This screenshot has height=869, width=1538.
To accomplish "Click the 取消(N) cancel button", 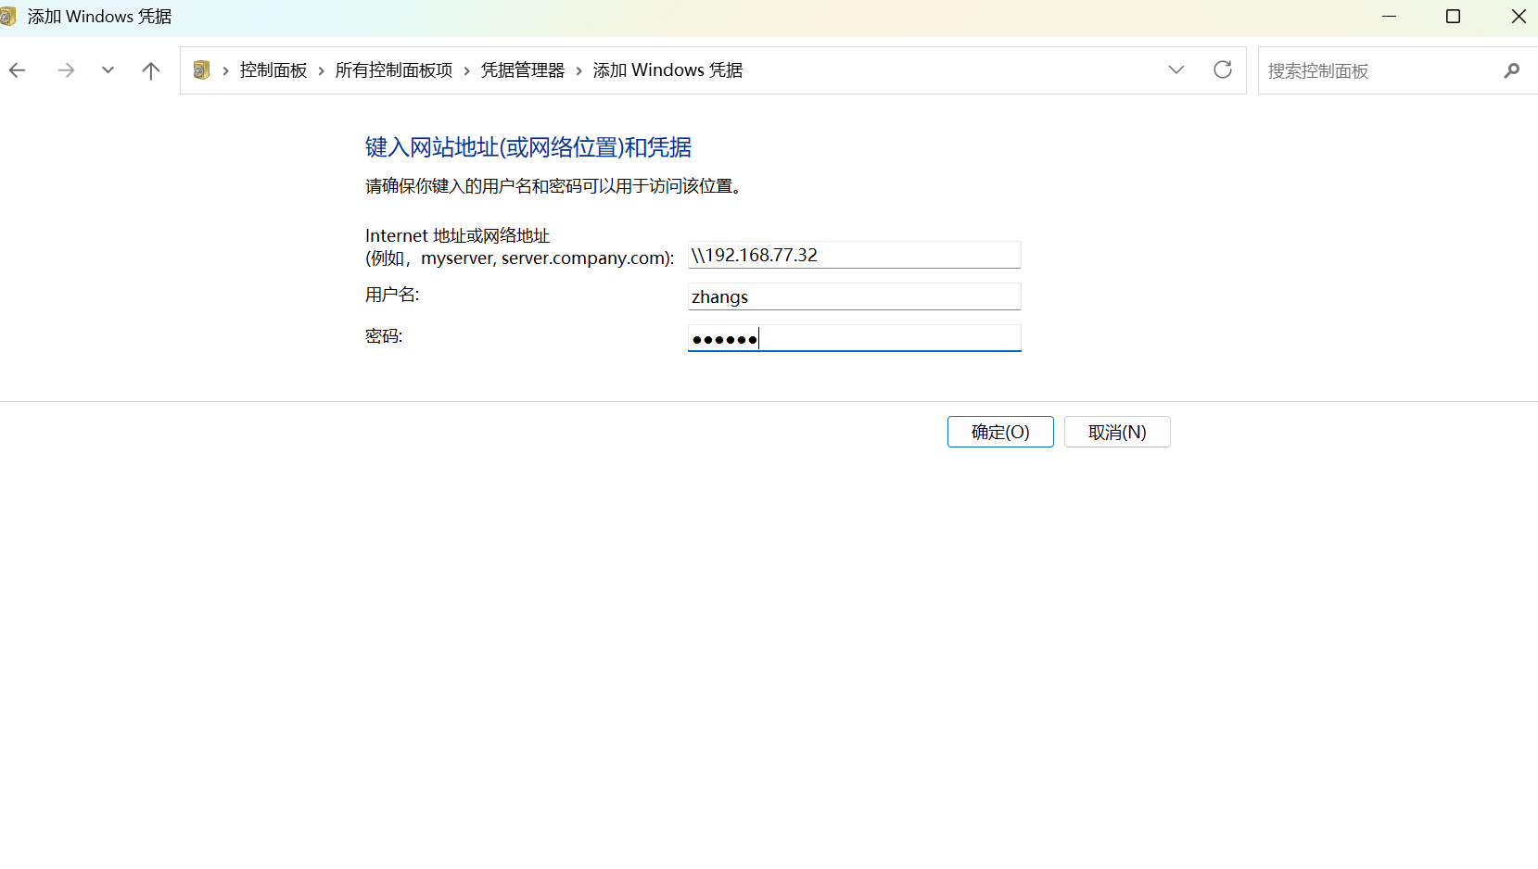I will 1117,431.
